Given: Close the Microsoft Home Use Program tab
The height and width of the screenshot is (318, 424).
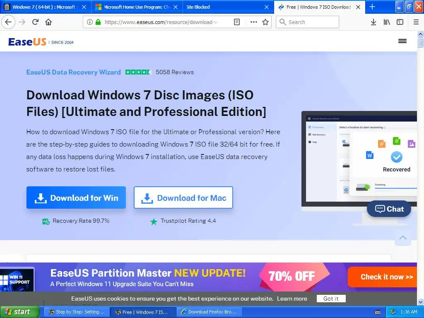Looking at the screenshot, I should tap(176, 7).
